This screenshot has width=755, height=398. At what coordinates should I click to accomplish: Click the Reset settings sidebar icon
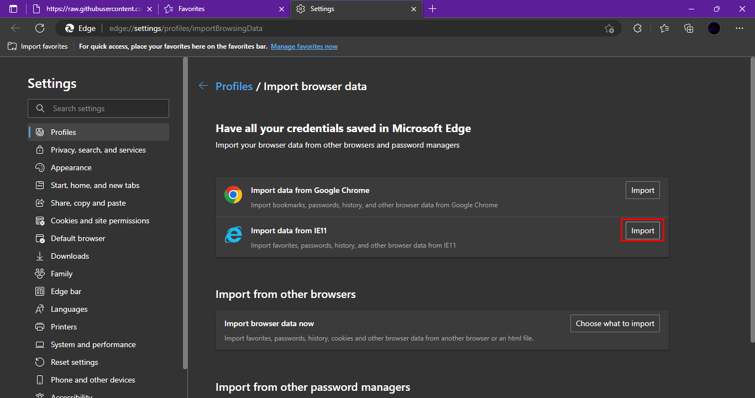coord(40,362)
